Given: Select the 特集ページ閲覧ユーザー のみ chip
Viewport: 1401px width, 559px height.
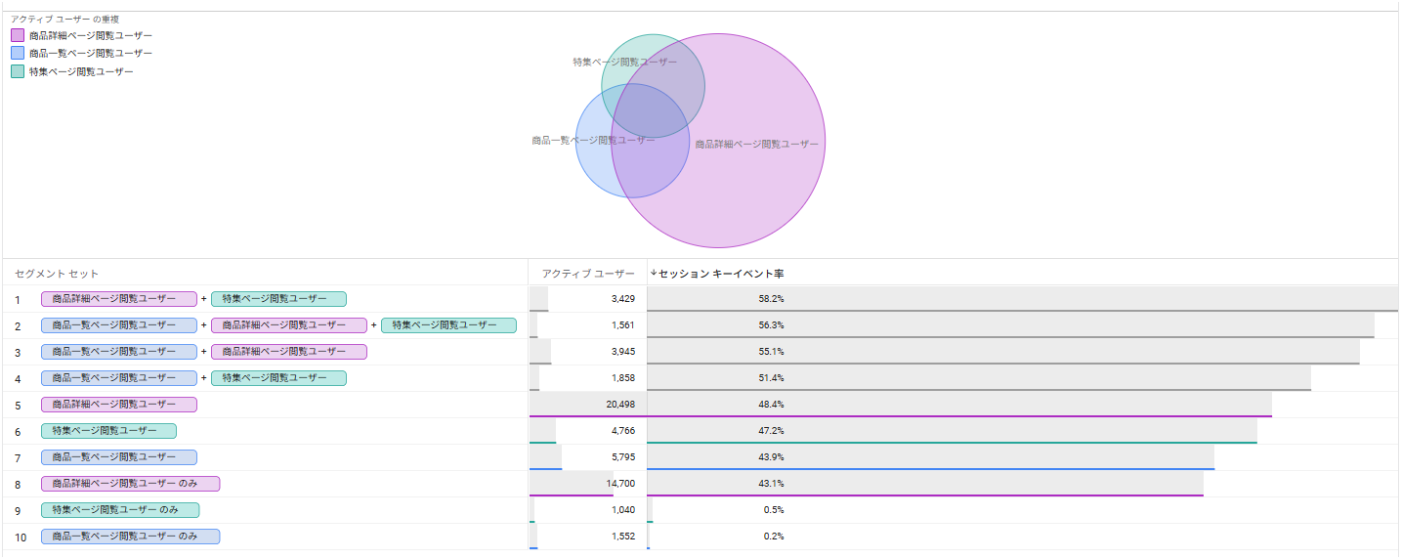Looking at the screenshot, I should [119, 510].
